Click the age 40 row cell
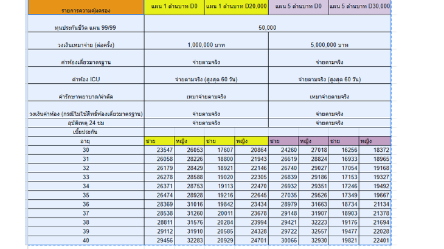 pos(86,240)
